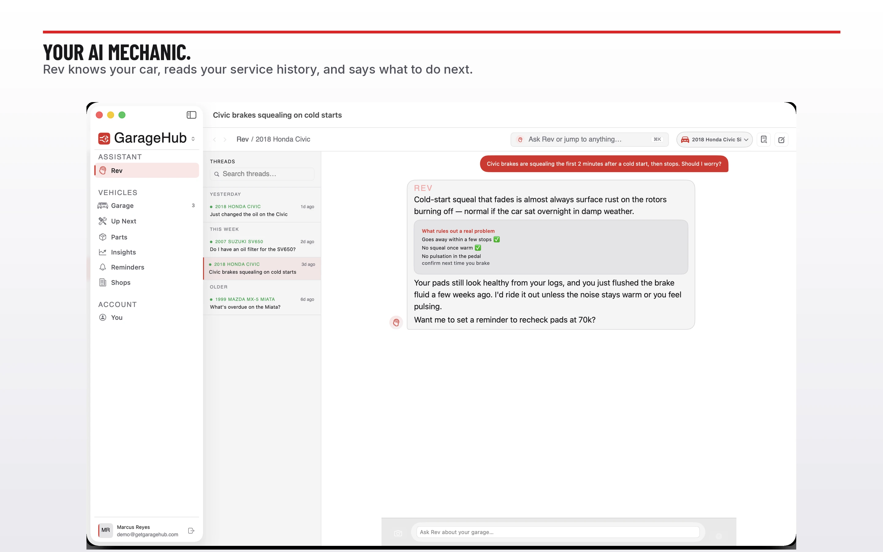
Task: Navigate back with the left chevron
Action: [x=215, y=140]
